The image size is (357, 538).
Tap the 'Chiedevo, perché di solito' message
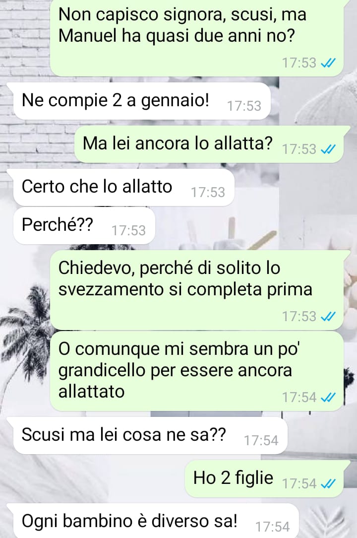point(197,290)
